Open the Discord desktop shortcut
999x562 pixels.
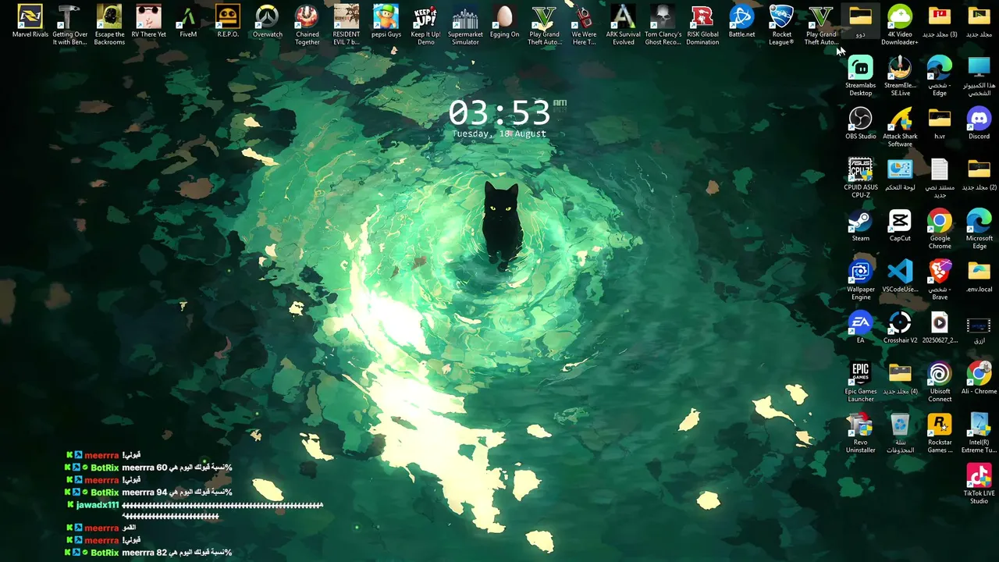(979, 123)
